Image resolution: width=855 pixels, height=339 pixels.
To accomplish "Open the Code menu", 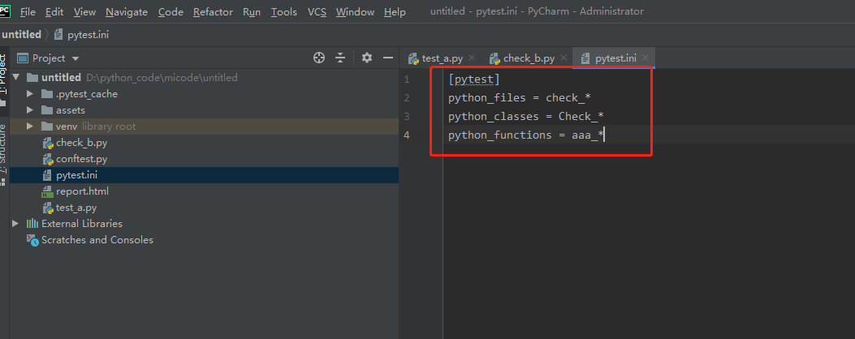I will 171,11.
